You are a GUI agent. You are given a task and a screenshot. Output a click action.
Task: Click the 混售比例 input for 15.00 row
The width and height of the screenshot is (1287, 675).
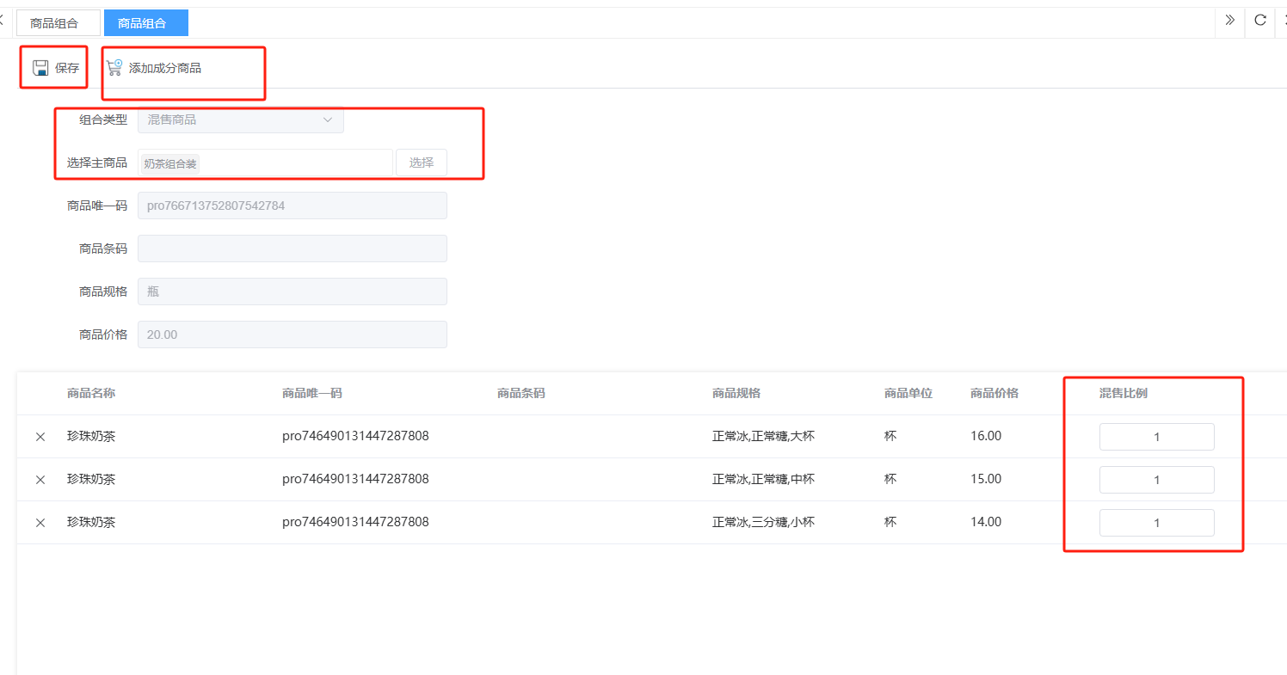(1156, 480)
